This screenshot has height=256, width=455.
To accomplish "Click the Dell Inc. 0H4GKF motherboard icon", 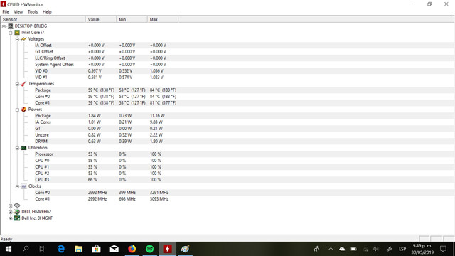I will click(17, 218).
